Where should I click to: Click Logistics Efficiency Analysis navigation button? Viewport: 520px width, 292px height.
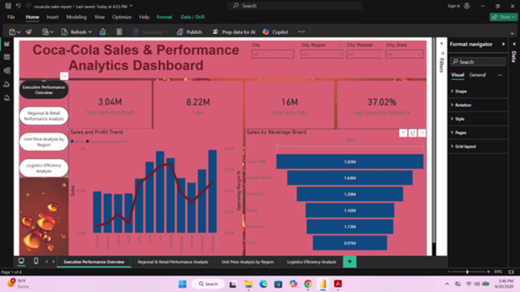pyautogui.click(x=44, y=168)
